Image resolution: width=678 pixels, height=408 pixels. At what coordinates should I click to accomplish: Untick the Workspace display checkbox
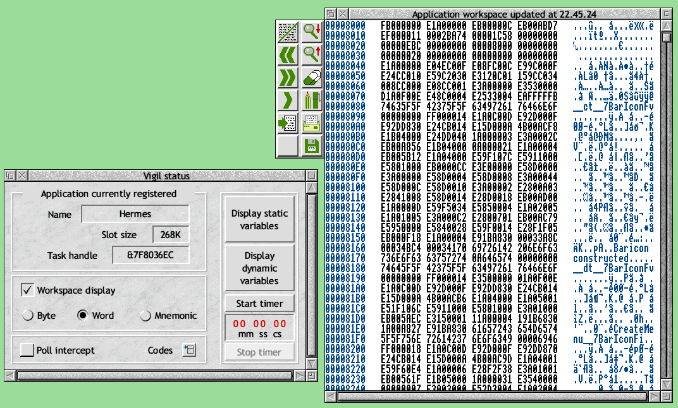(x=27, y=291)
